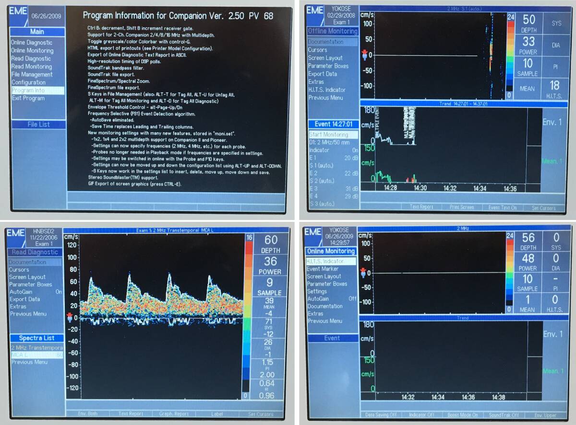Click Start Monitoring under Event 14:27:01
Viewport: 576px width, 425px height.
click(333, 135)
